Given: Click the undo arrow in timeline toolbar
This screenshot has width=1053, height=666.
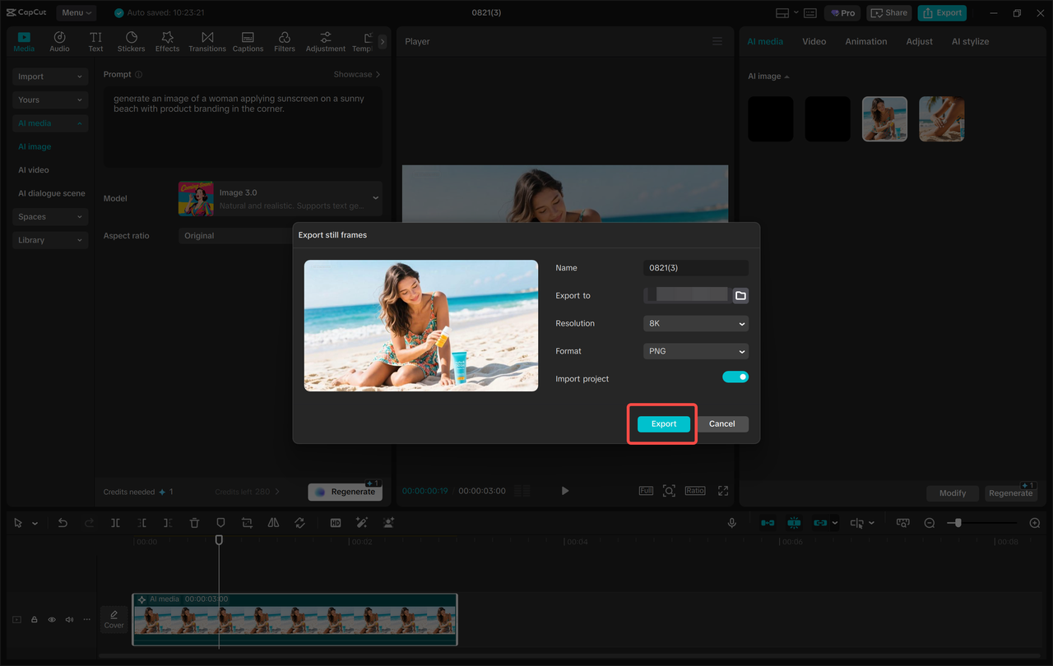Looking at the screenshot, I should (63, 523).
